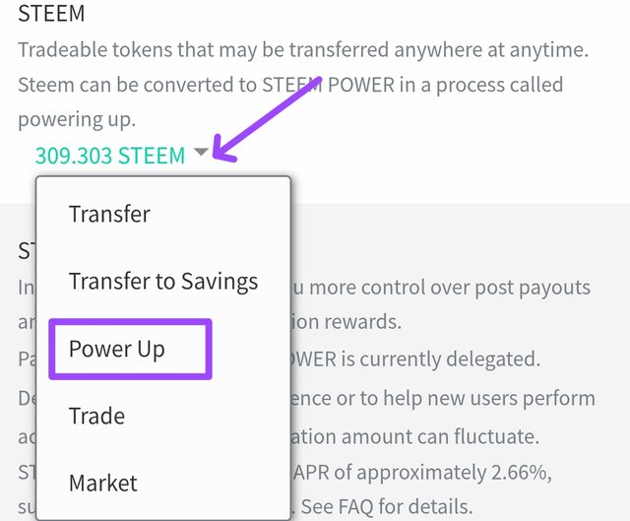The height and width of the screenshot is (521, 630).
Task: Select the Power Up menu entry
Action: point(117,349)
